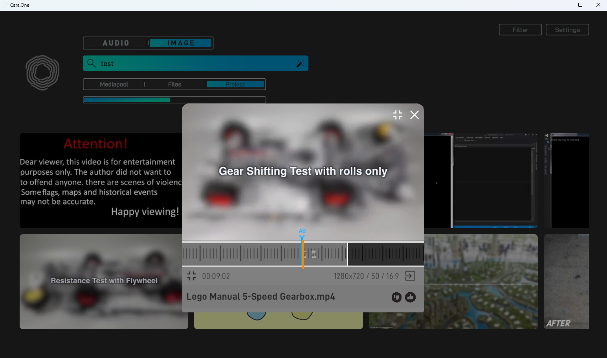
Task: Open the Filter panel
Action: click(x=520, y=30)
